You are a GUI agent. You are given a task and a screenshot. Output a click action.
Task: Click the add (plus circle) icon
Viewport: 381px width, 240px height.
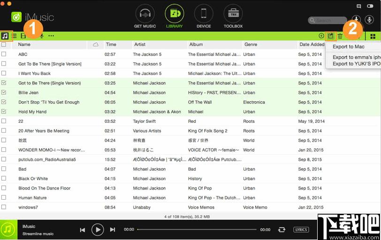pyautogui.click(x=321, y=36)
